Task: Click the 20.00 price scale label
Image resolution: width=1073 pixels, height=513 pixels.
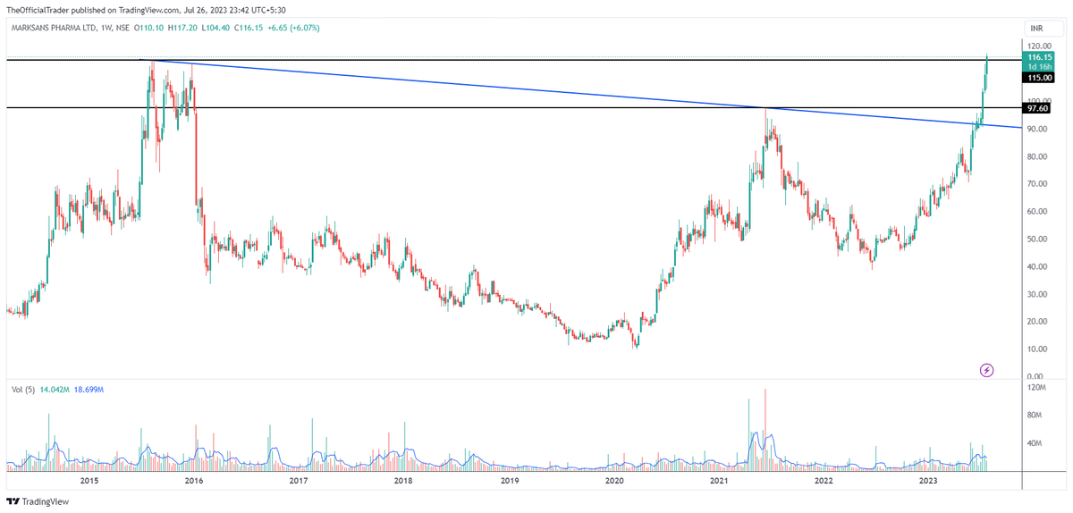Action: pyautogui.click(x=1038, y=322)
